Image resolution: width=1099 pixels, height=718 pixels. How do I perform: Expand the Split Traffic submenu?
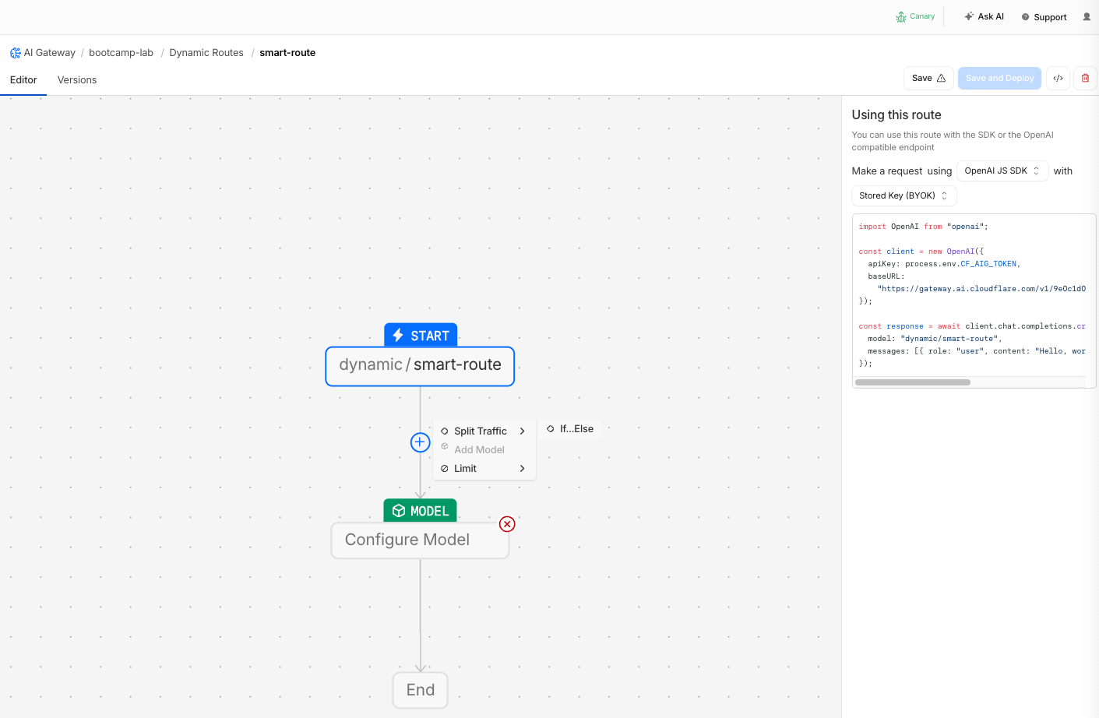[x=483, y=431]
